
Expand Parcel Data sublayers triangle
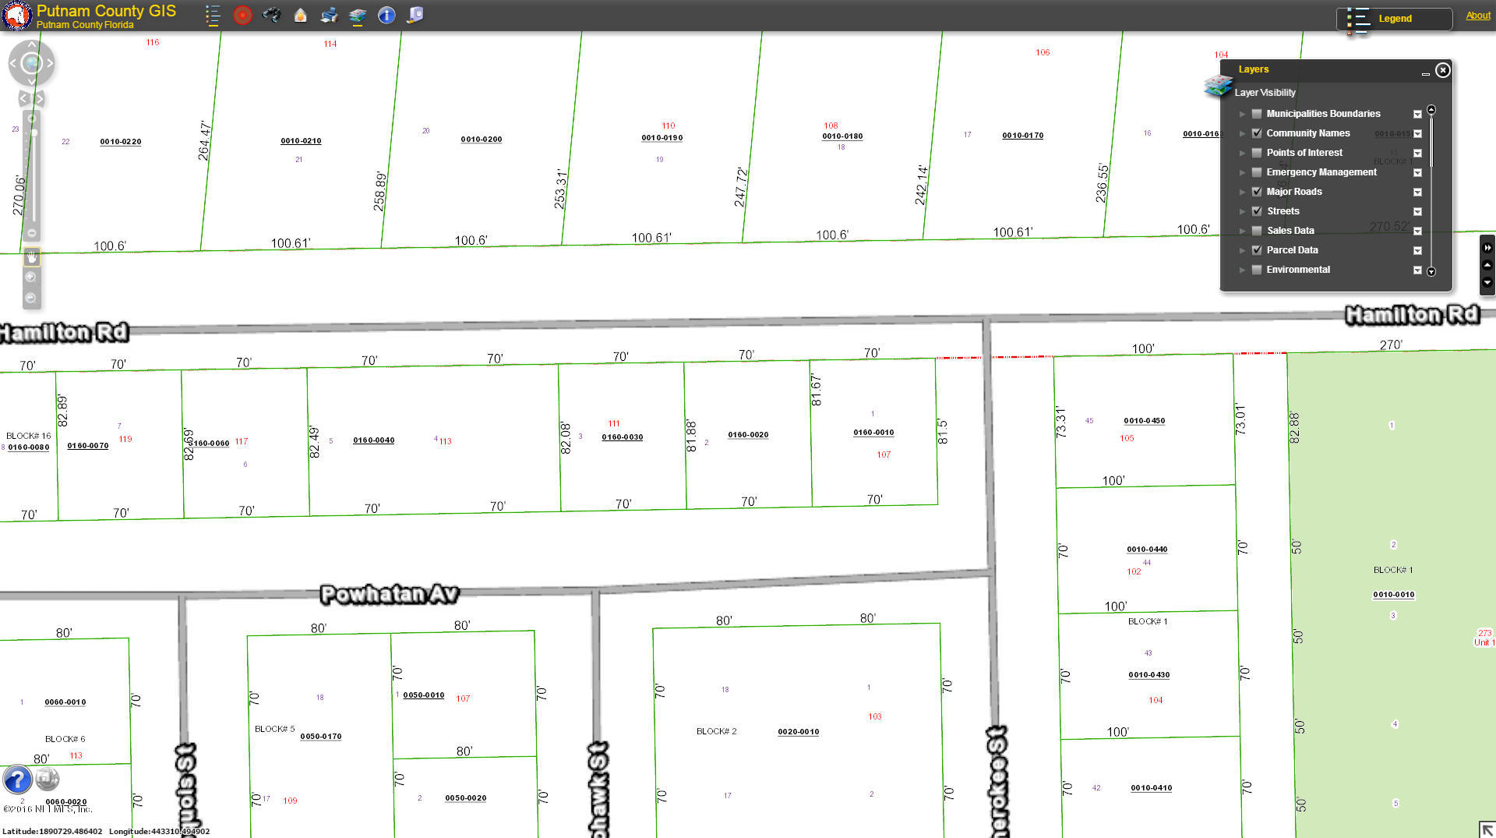click(1243, 250)
